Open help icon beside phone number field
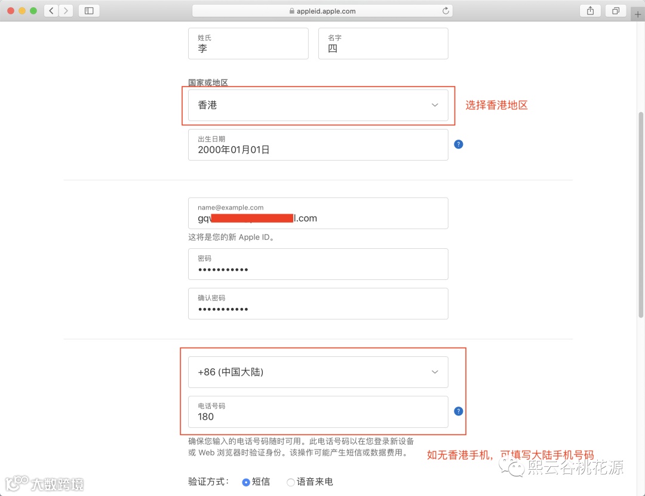645x496 pixels. coord(458,411)
